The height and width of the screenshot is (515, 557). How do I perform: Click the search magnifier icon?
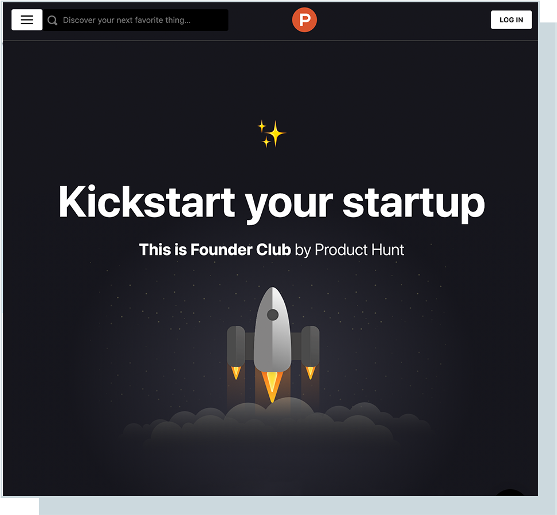[x=52, y=20]
